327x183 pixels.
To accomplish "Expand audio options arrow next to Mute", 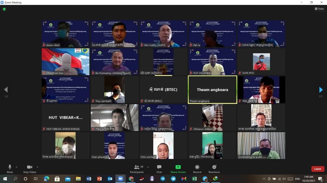I will [x=17, y=167].
